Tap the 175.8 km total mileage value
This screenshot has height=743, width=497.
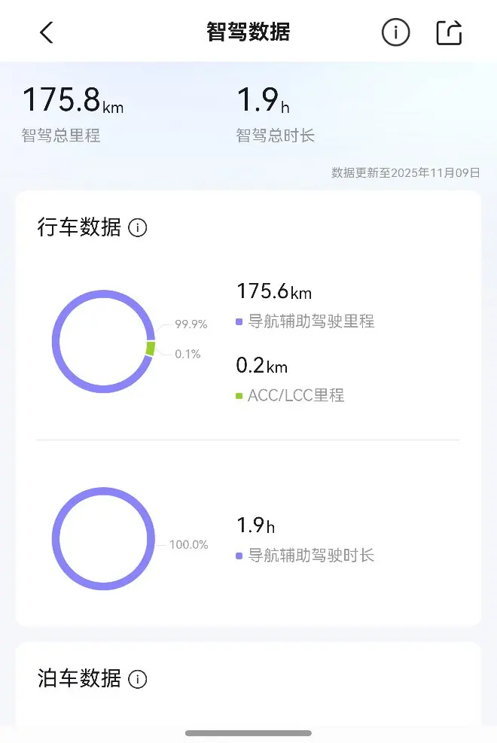point(72,102)
